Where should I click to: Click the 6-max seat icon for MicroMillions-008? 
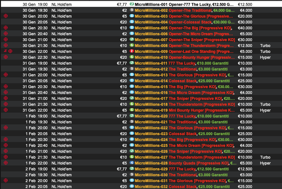[132, 45]
